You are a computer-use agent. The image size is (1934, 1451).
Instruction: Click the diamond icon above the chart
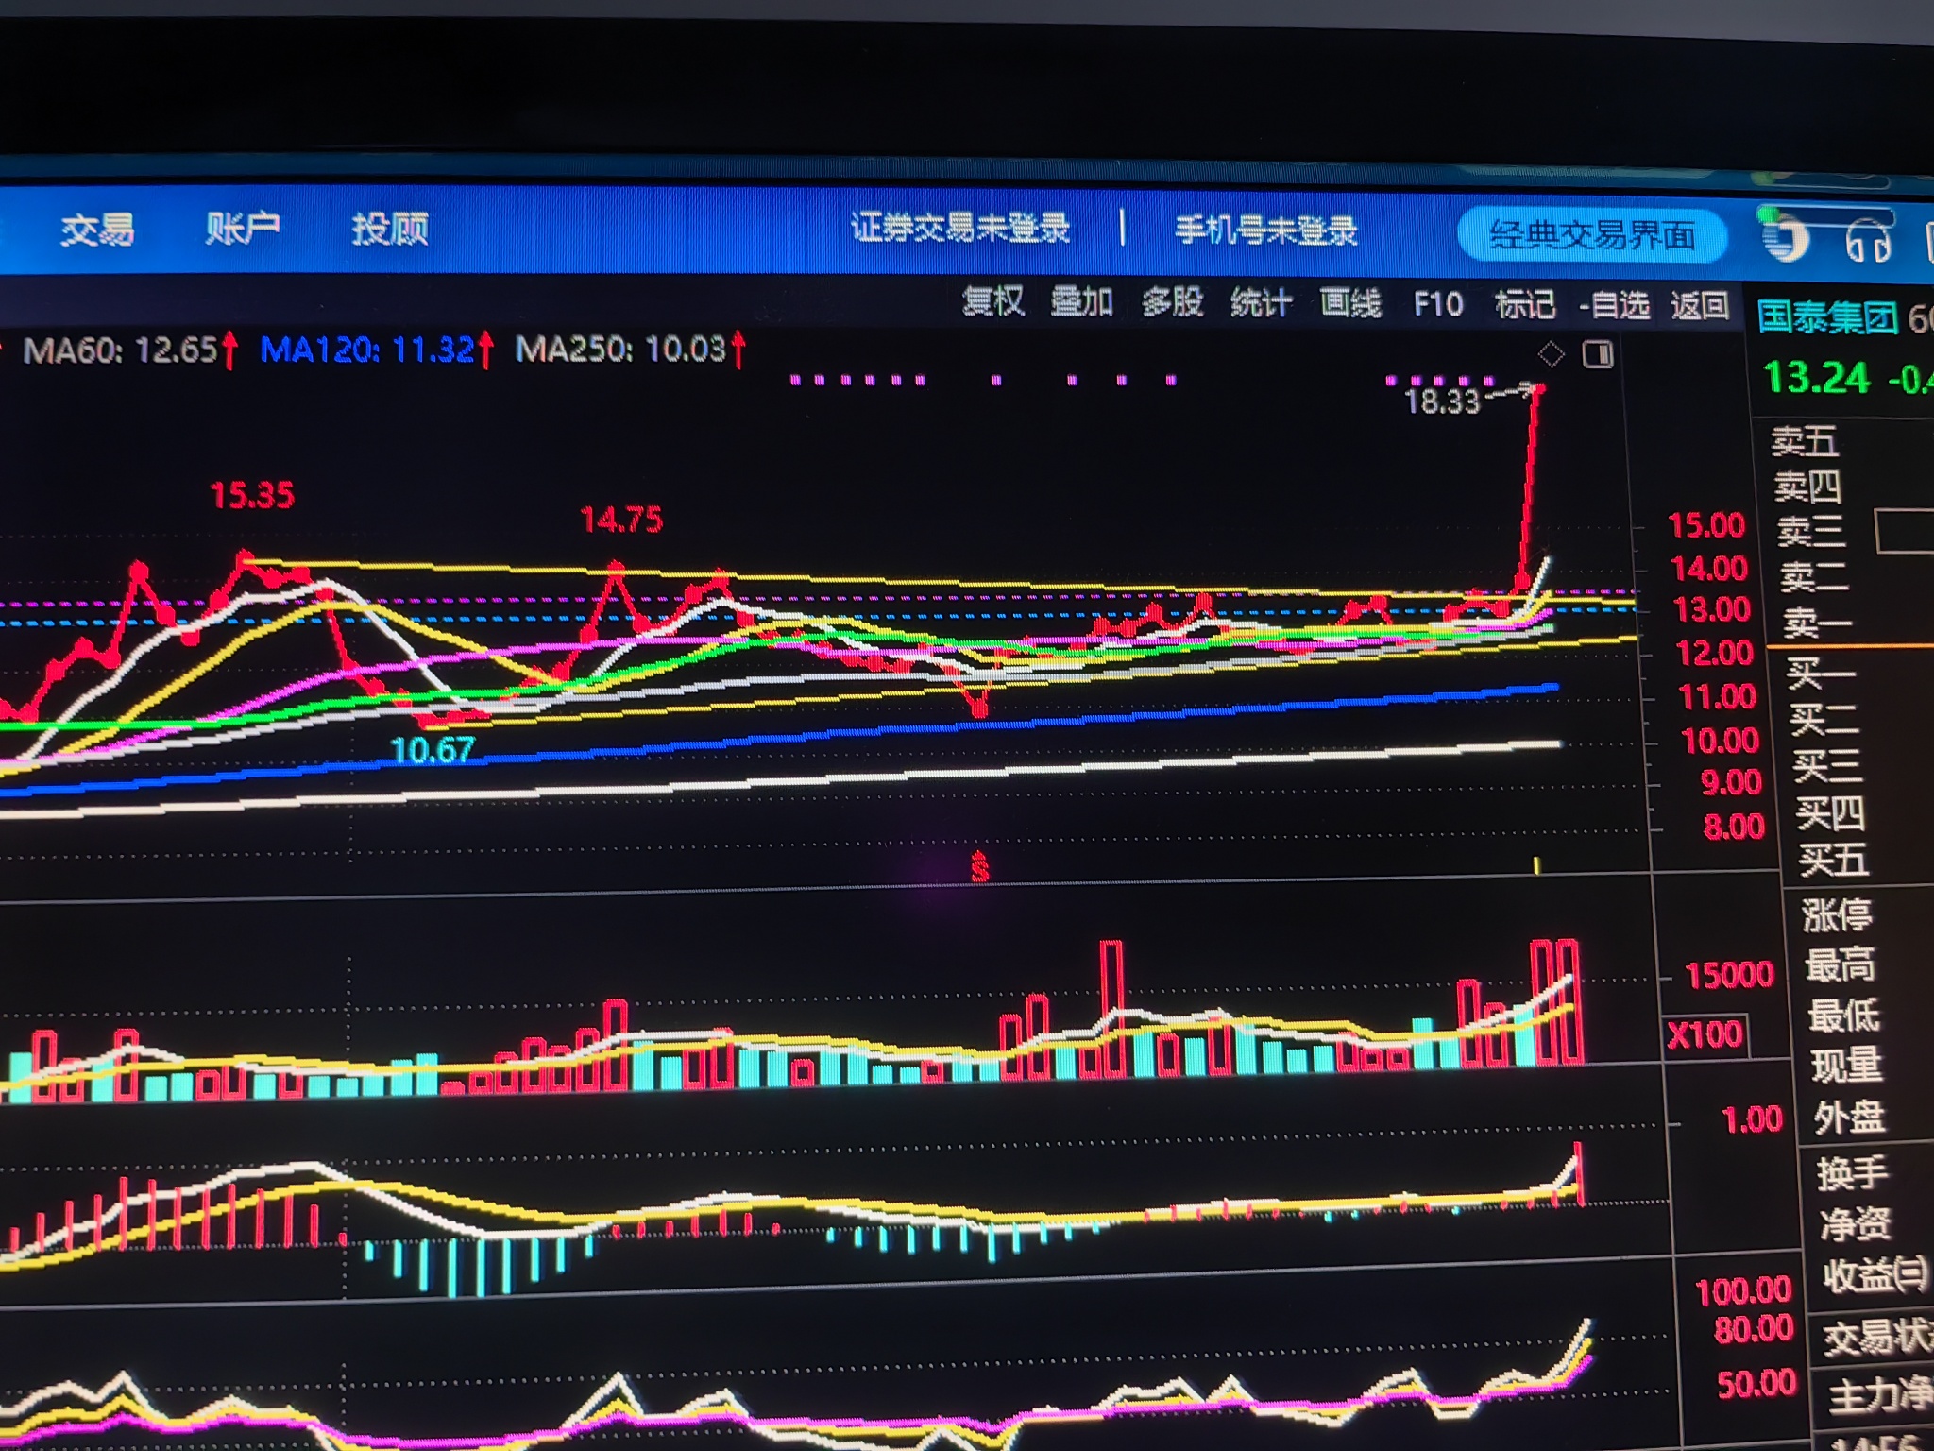(x=1551, y=355)
